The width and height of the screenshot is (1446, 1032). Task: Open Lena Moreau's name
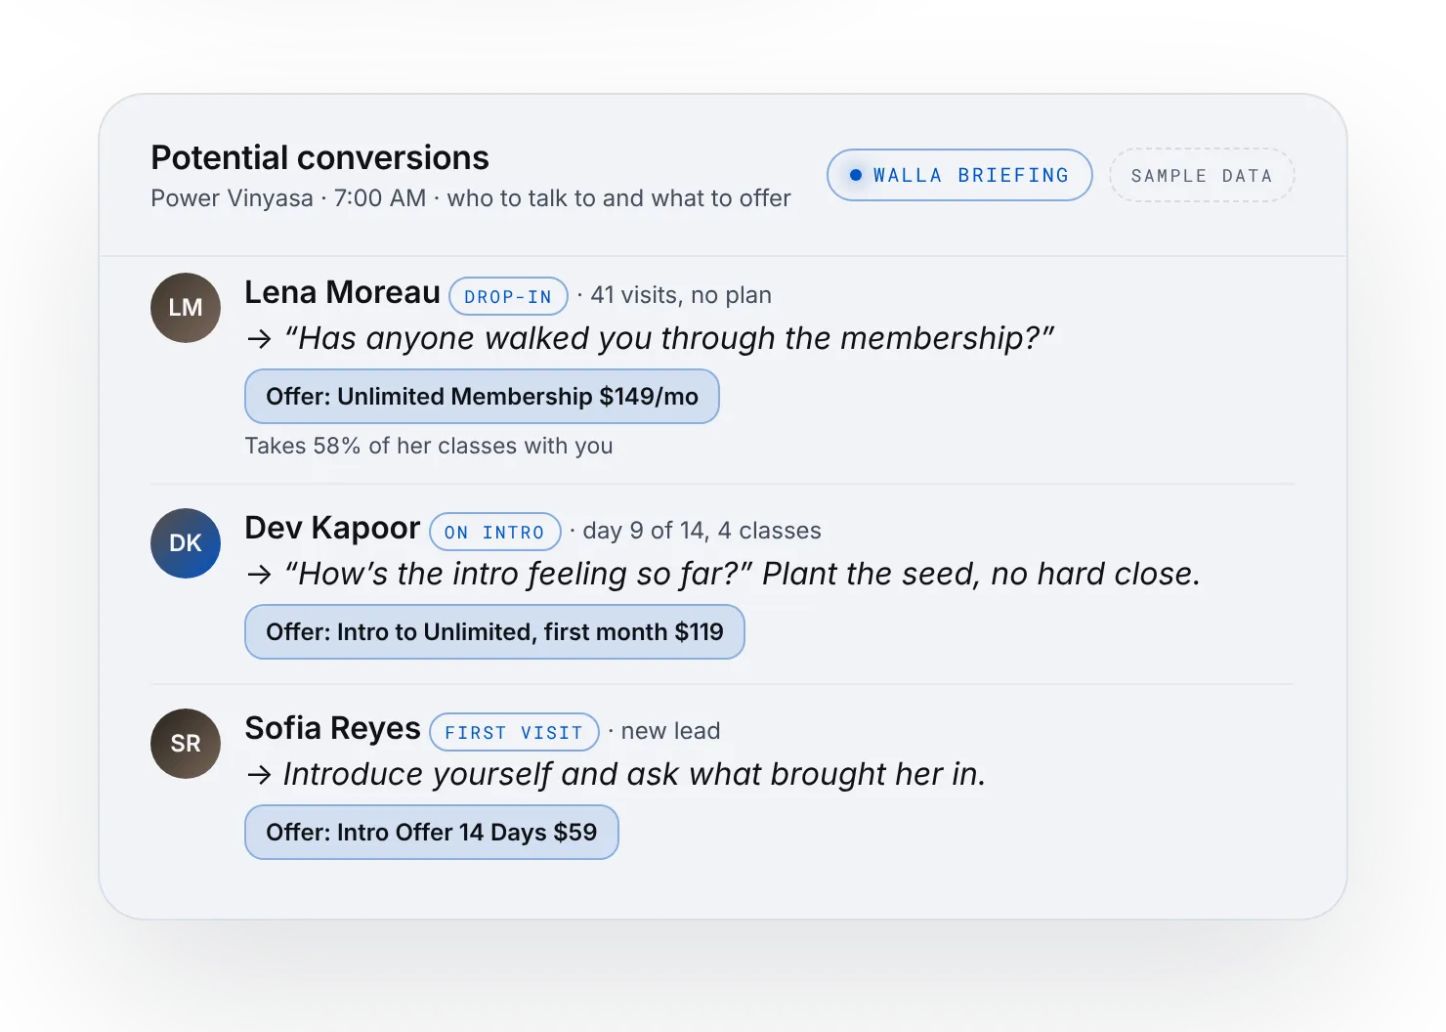(x=343, y=292)
